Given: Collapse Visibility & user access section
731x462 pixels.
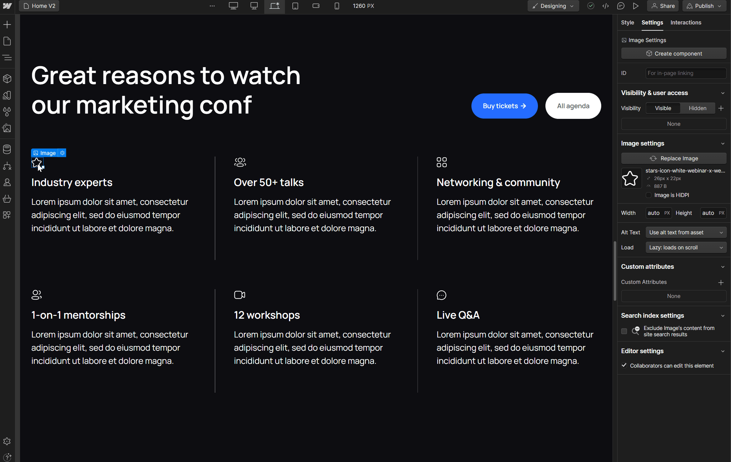Looking at the screenshot, I should pyautogui.click(x=723, y=93).
